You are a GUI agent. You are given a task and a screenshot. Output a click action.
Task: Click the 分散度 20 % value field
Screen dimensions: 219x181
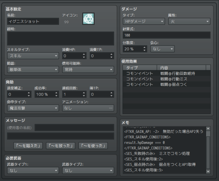coord(133,49)
